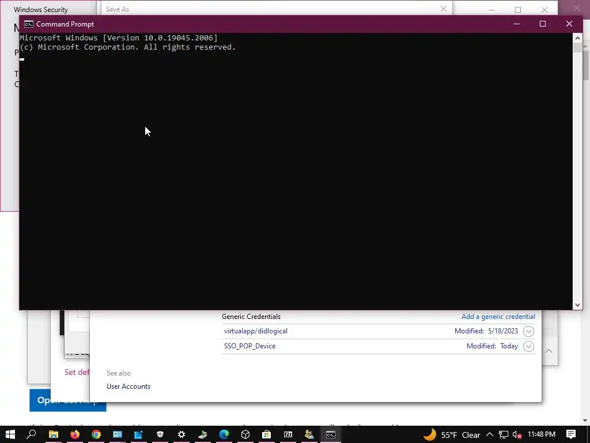Open the Action Center notifications icon
The height and width of the screenshot is (443, 590).
coord(571,434)
